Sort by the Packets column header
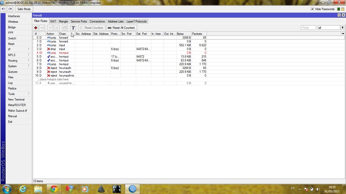 [199, 34]
